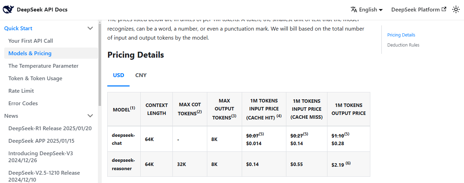Open the DeepSeek Platform external link

click(x=418, y=10)
